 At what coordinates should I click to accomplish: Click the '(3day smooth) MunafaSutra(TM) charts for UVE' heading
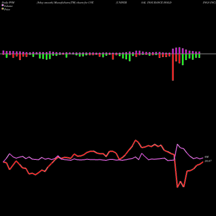(65, 3)
